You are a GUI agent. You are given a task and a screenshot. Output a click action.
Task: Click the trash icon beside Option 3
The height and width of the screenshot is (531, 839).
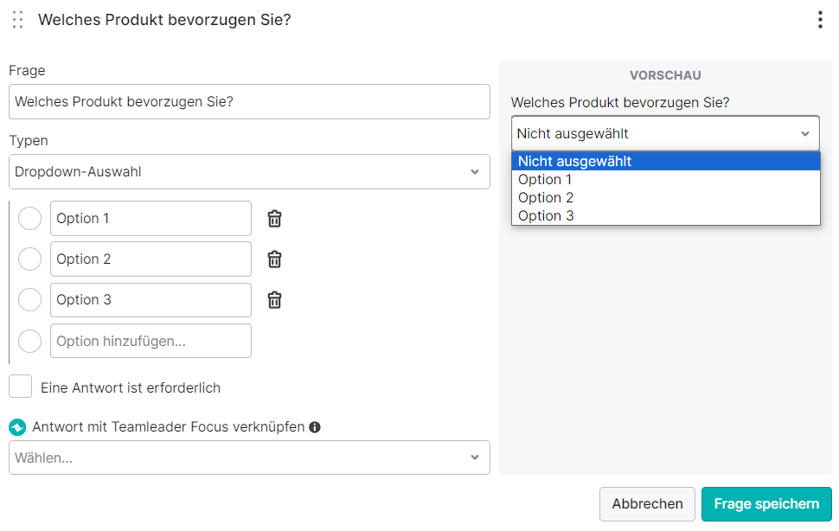coord(274,300)
